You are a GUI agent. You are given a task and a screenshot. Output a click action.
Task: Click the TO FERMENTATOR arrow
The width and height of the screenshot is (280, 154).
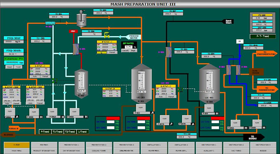(x=267, y=89)
